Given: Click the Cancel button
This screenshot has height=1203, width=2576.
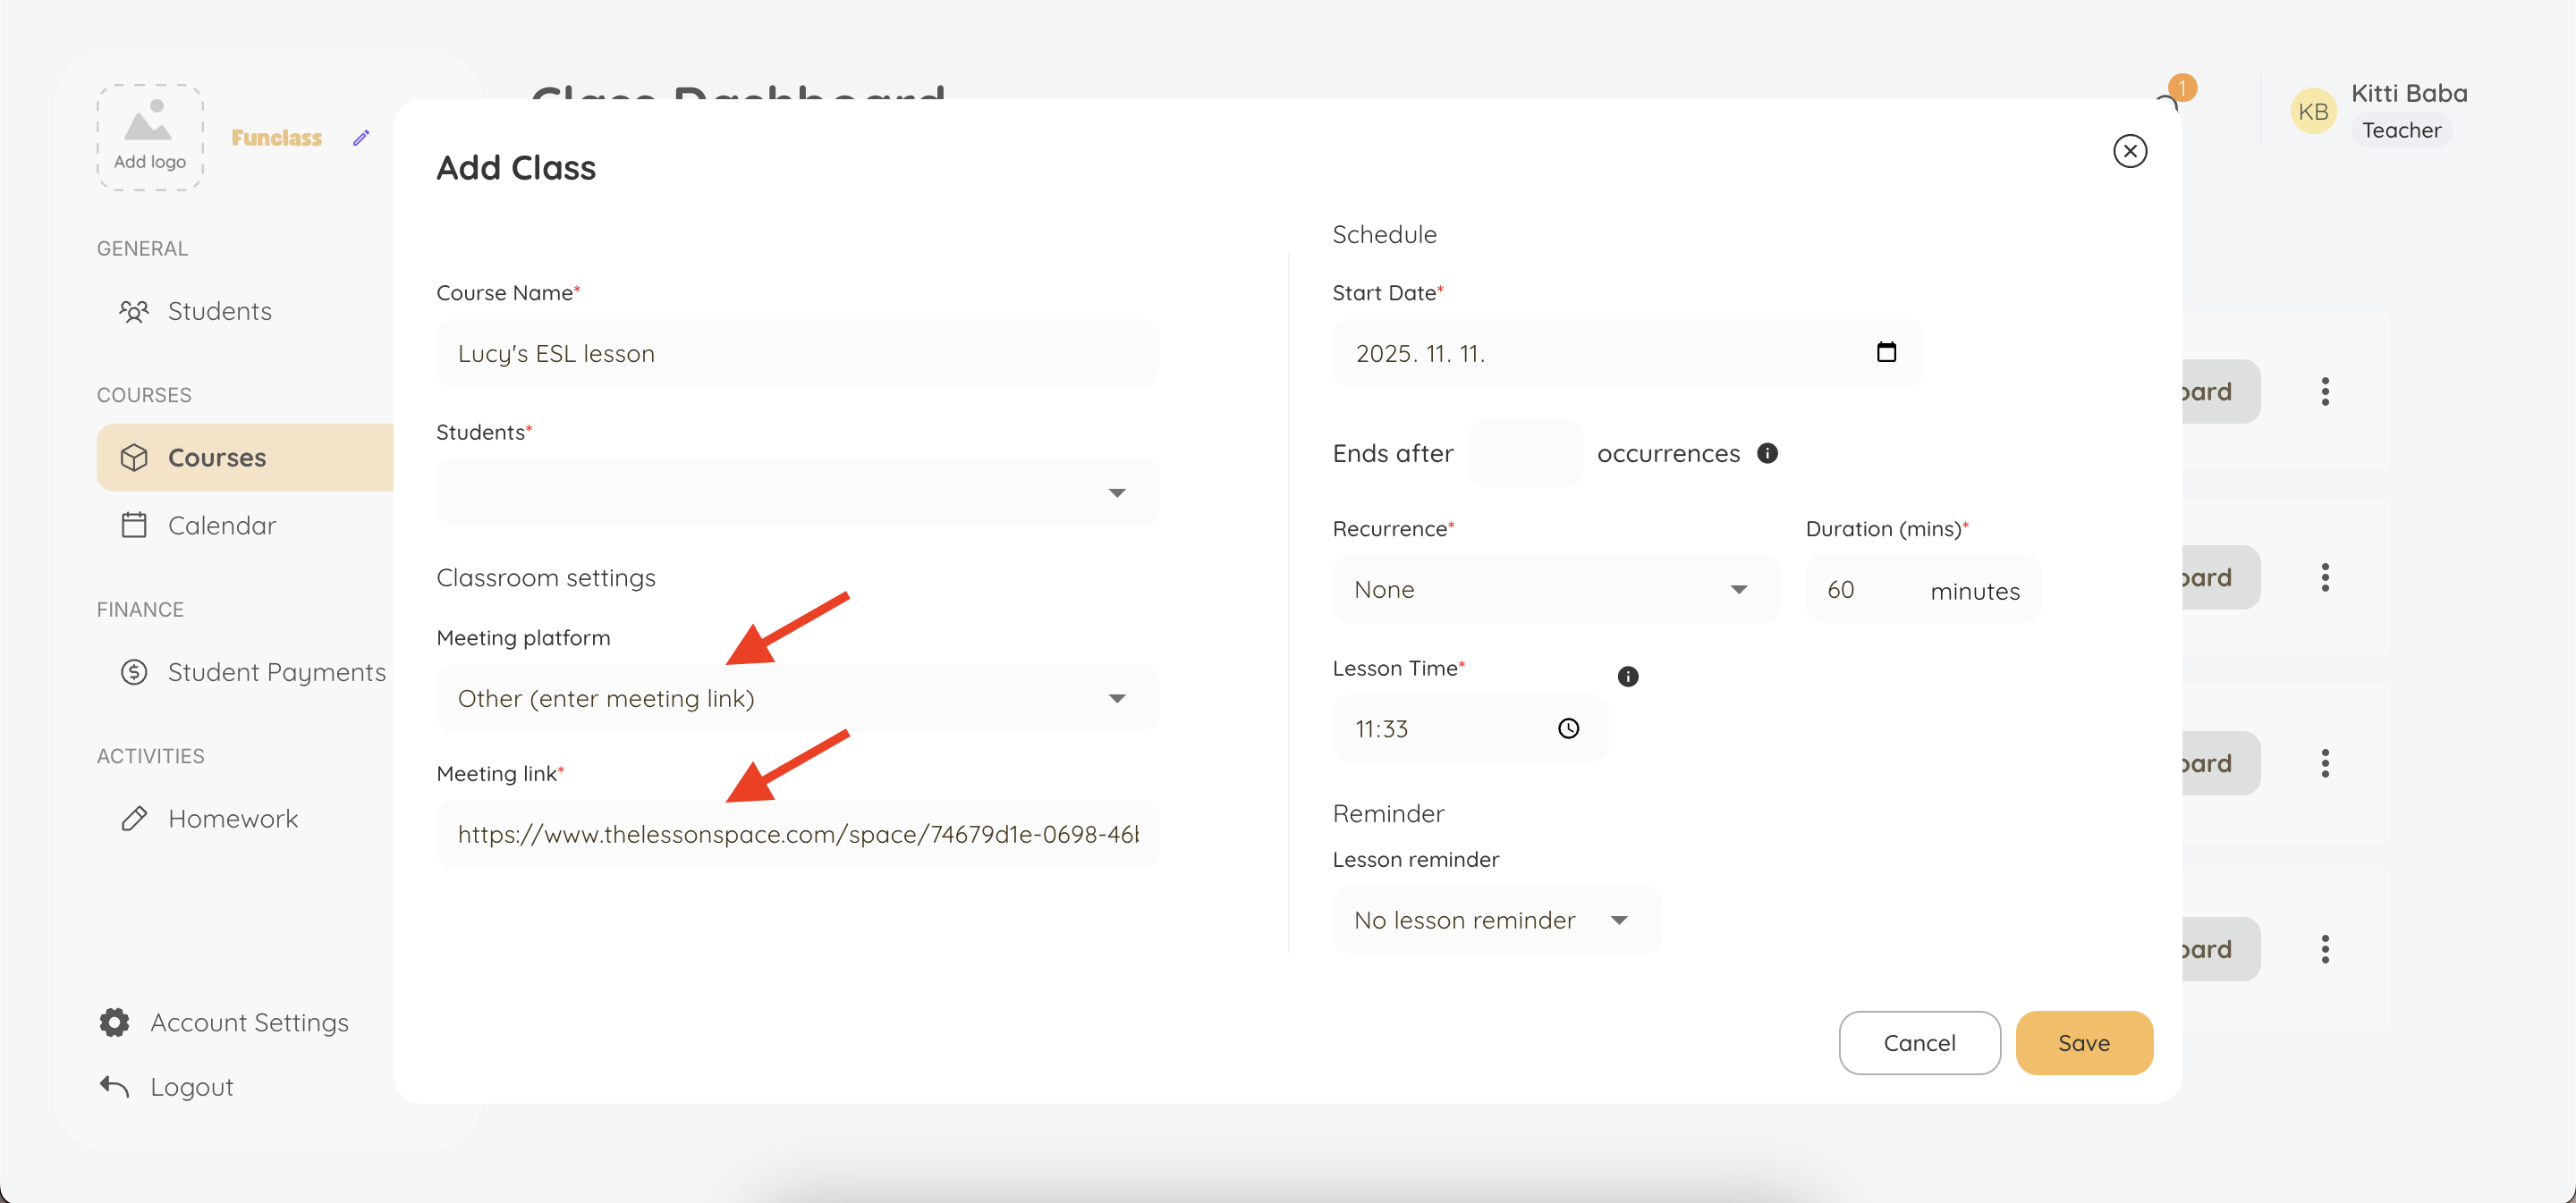Looking at the screenshot, I should coord(1918,1043).
